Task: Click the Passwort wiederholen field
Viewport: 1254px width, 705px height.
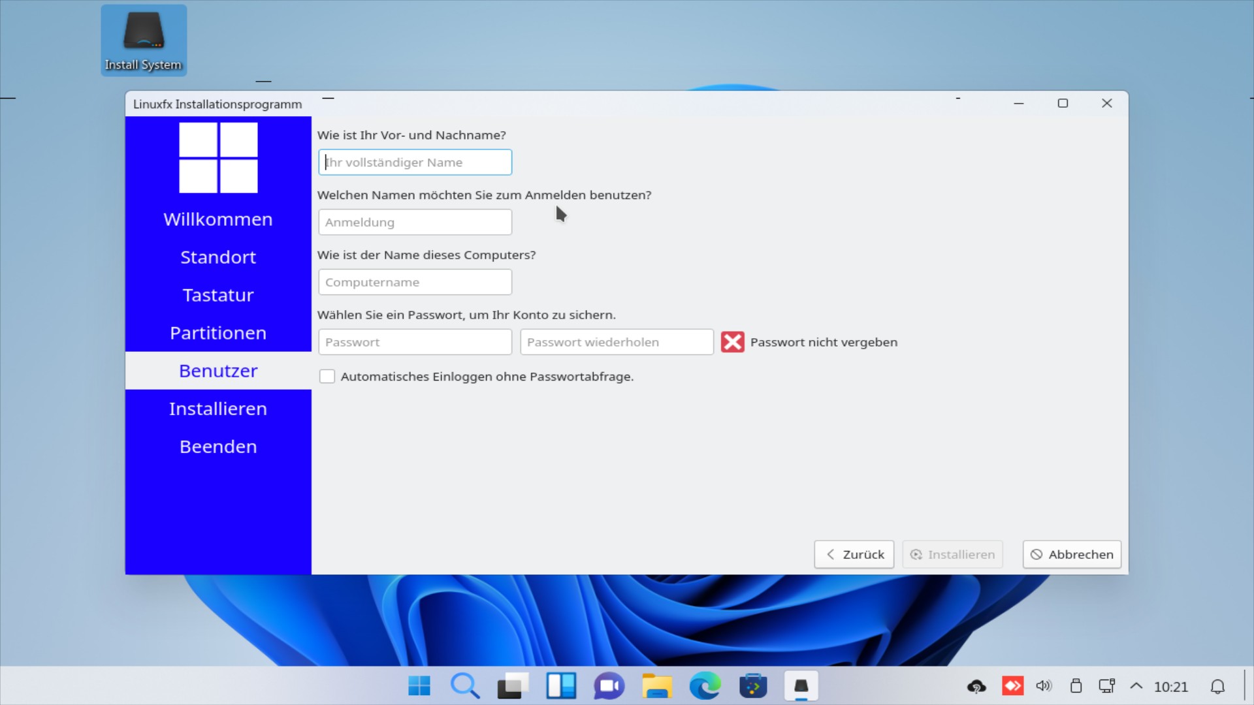Action: [617, 342]
